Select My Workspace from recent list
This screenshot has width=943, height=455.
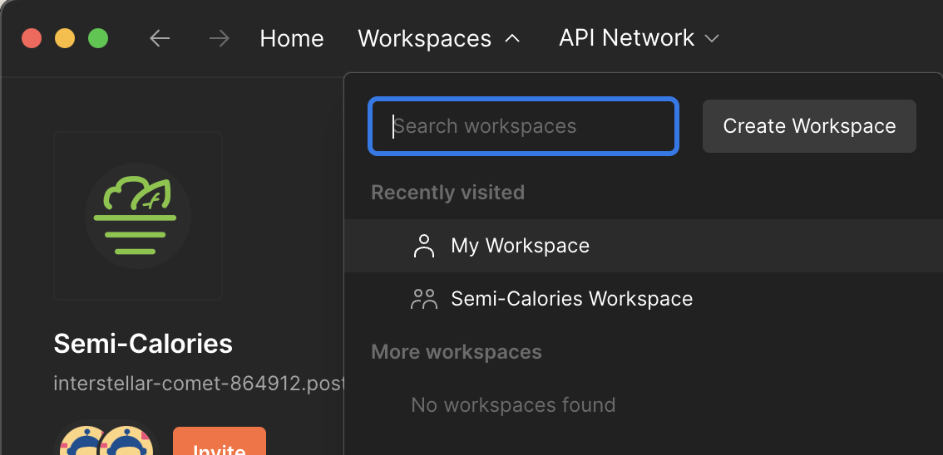643,246
